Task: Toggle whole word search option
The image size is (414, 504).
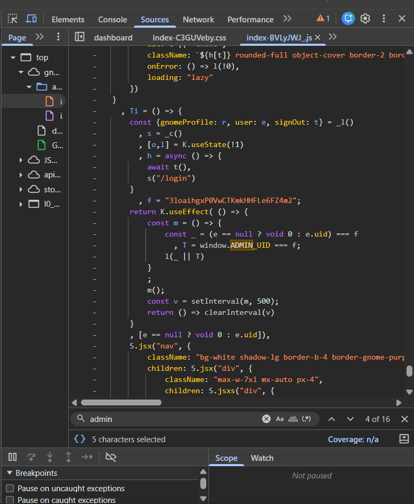Action: [293, 419]
